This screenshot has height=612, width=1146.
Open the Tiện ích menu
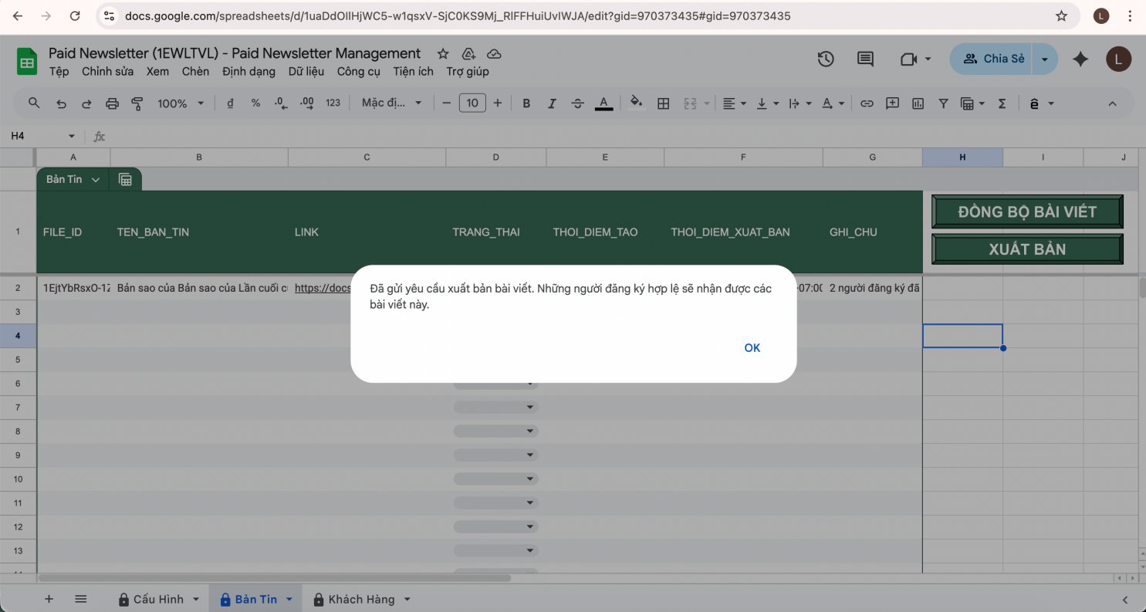413,71
